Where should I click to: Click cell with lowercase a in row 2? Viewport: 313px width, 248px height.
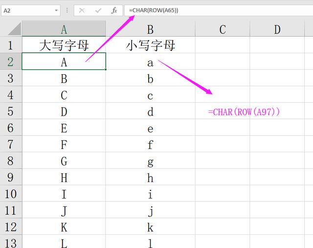tap(150, 62)
